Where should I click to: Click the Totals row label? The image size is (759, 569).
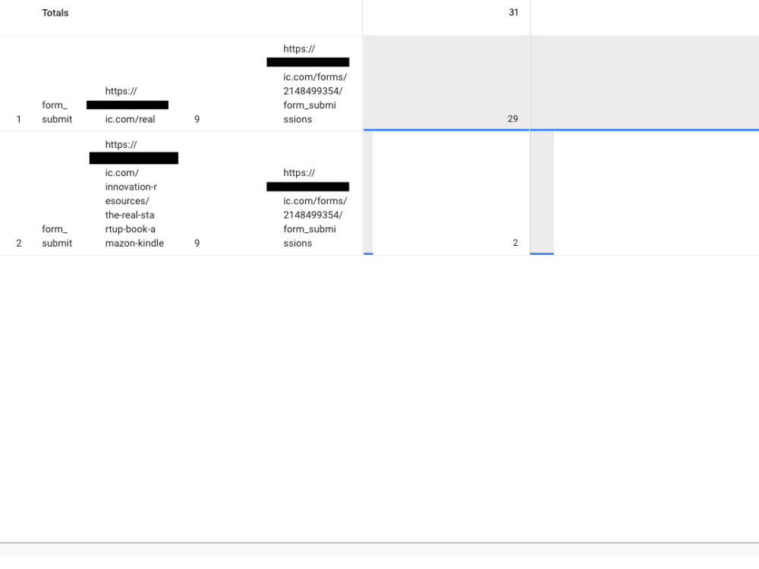tap(55, 13)
